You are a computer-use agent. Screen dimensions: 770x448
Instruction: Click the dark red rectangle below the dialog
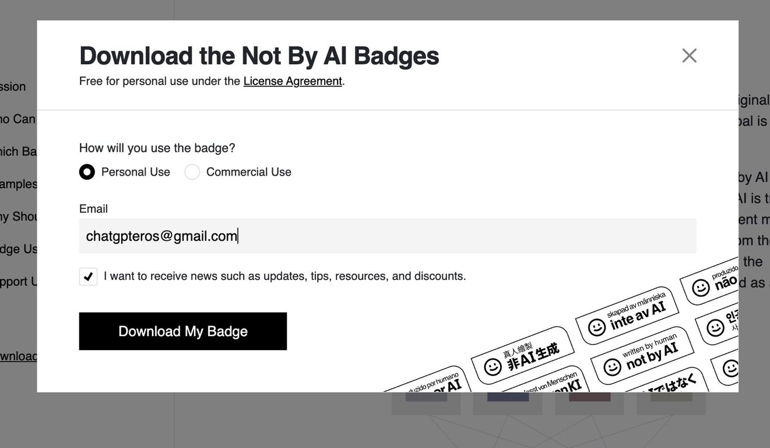tap(589, 397)
